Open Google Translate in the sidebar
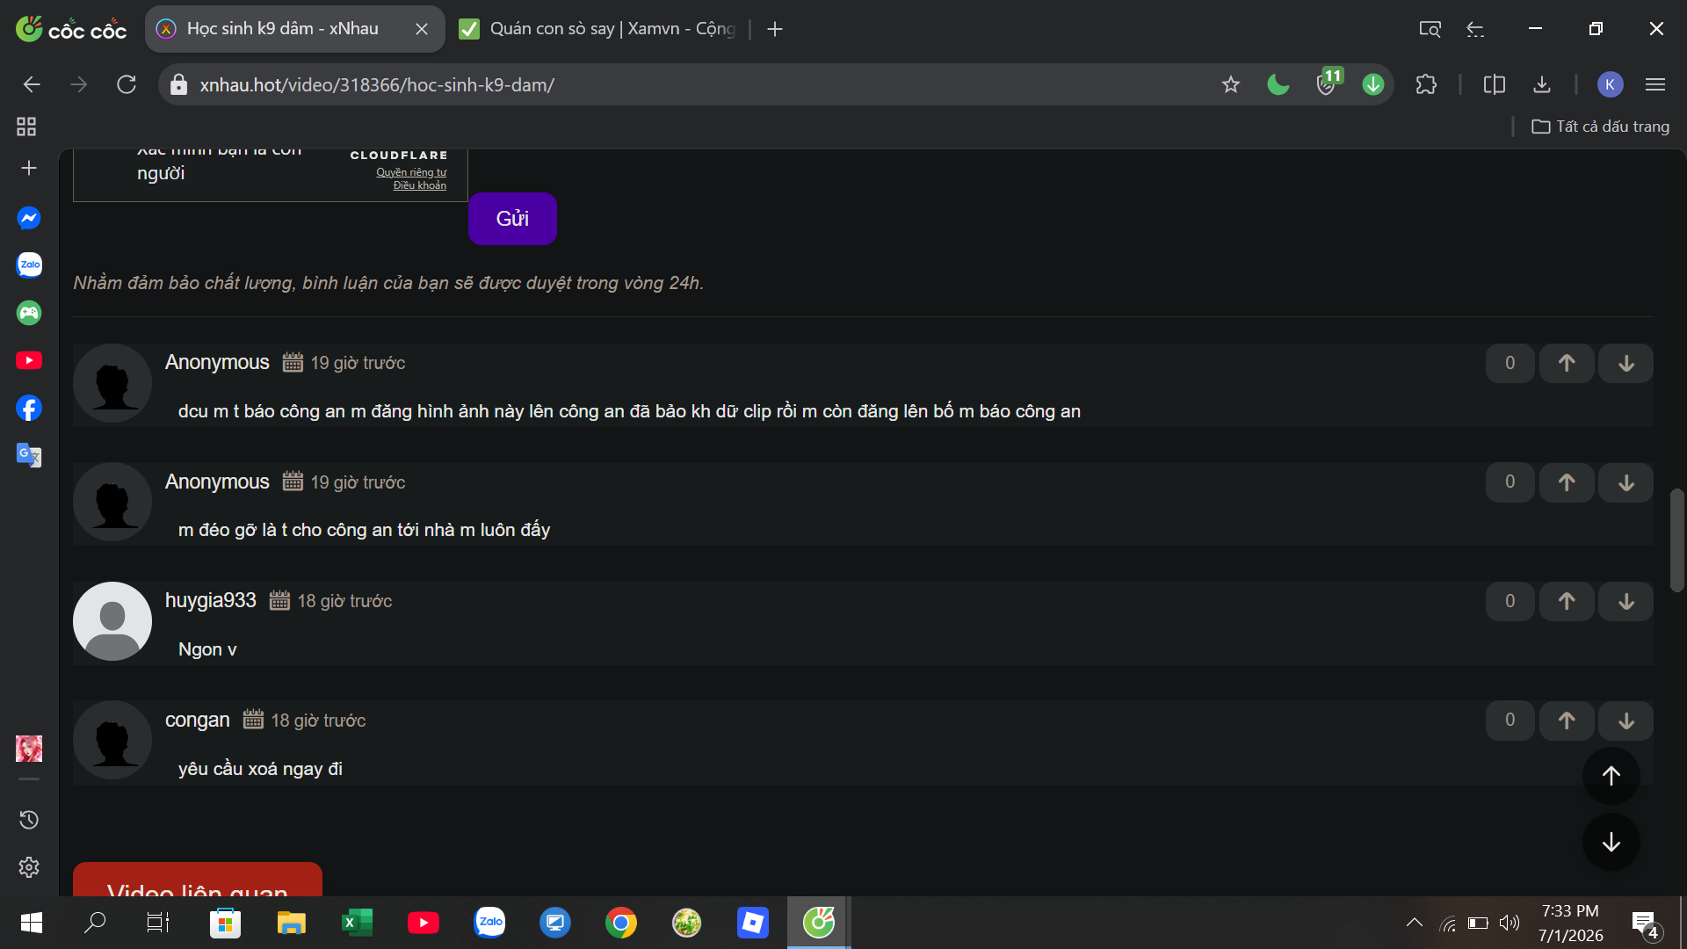 pyautogui.click(x=29, y=455)
